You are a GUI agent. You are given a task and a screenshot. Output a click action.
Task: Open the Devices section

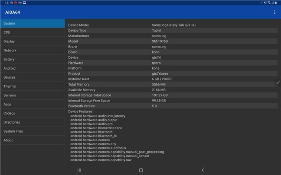click(33, 77)
